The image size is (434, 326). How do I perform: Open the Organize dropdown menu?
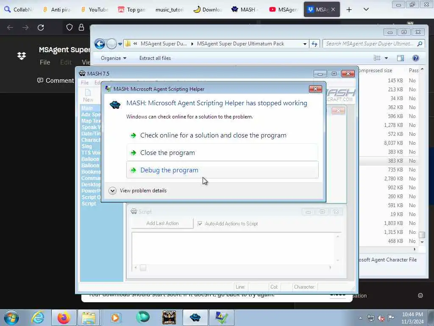pos(114,58)
